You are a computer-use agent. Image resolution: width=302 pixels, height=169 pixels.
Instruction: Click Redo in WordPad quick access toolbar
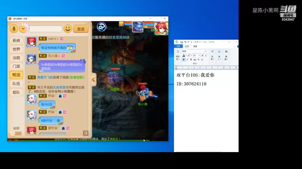tap(188, 42)
